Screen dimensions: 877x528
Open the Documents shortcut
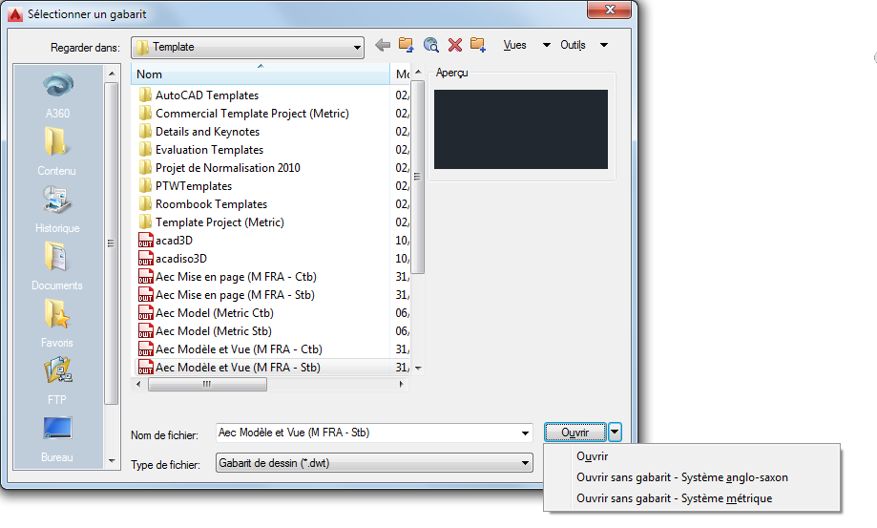click(x=56, y=266)
